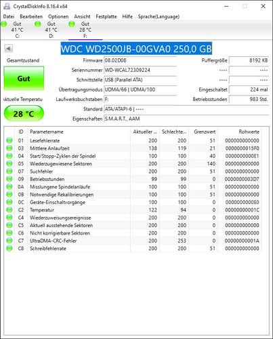Click status circle of 09 Betriebsstunden row

click(9, 179)
